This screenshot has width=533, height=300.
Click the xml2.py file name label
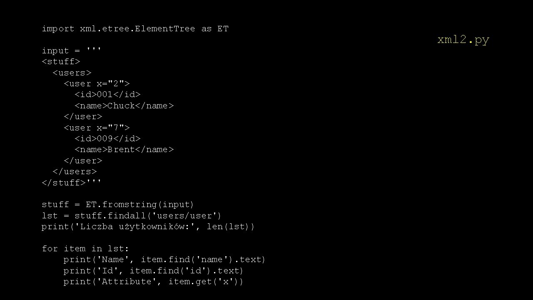[x=463, y=40]
